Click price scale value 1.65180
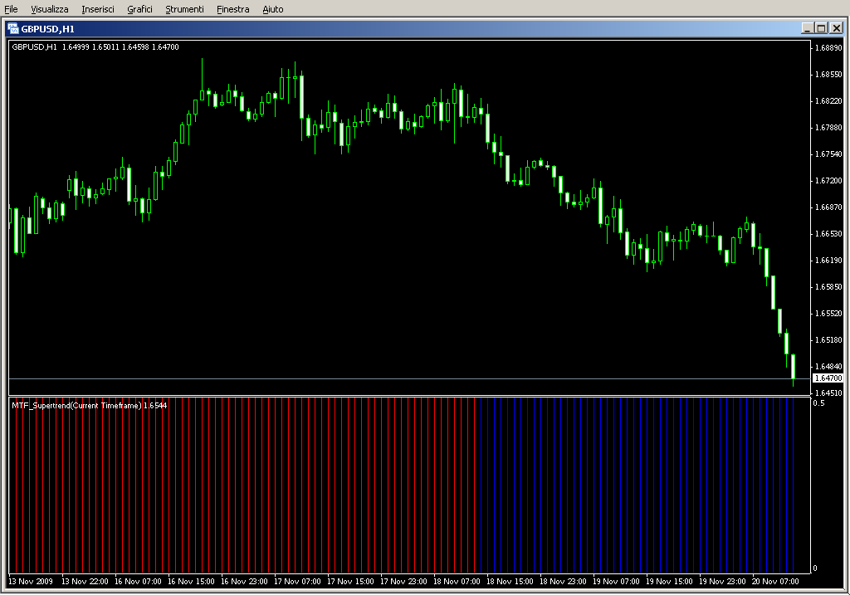 pyautogui.click(x=828, y=339)
